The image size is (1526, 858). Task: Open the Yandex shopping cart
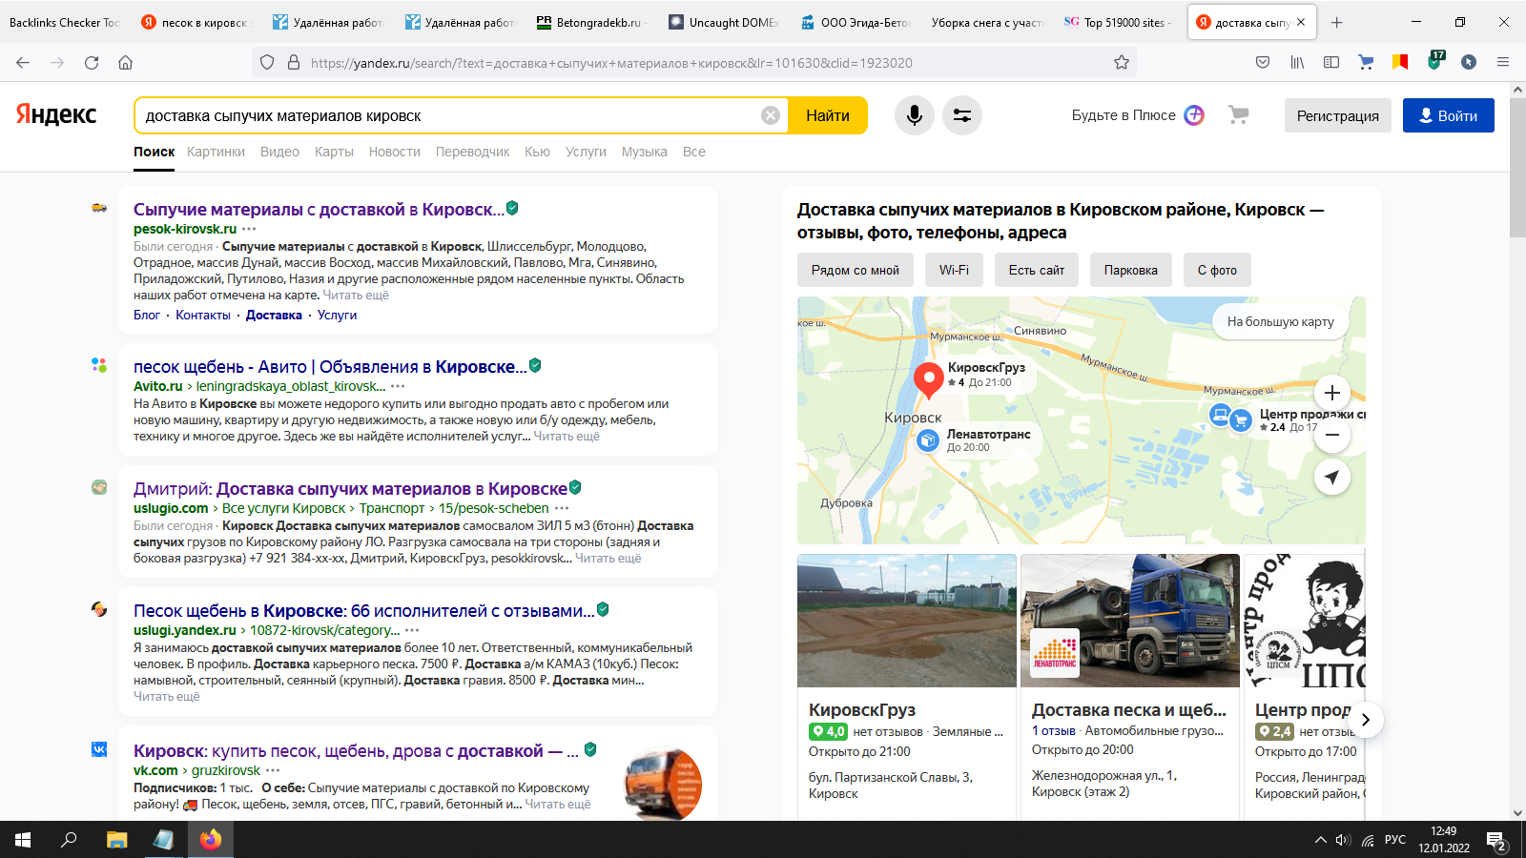pyautogui.click(x=1237, y=114)
